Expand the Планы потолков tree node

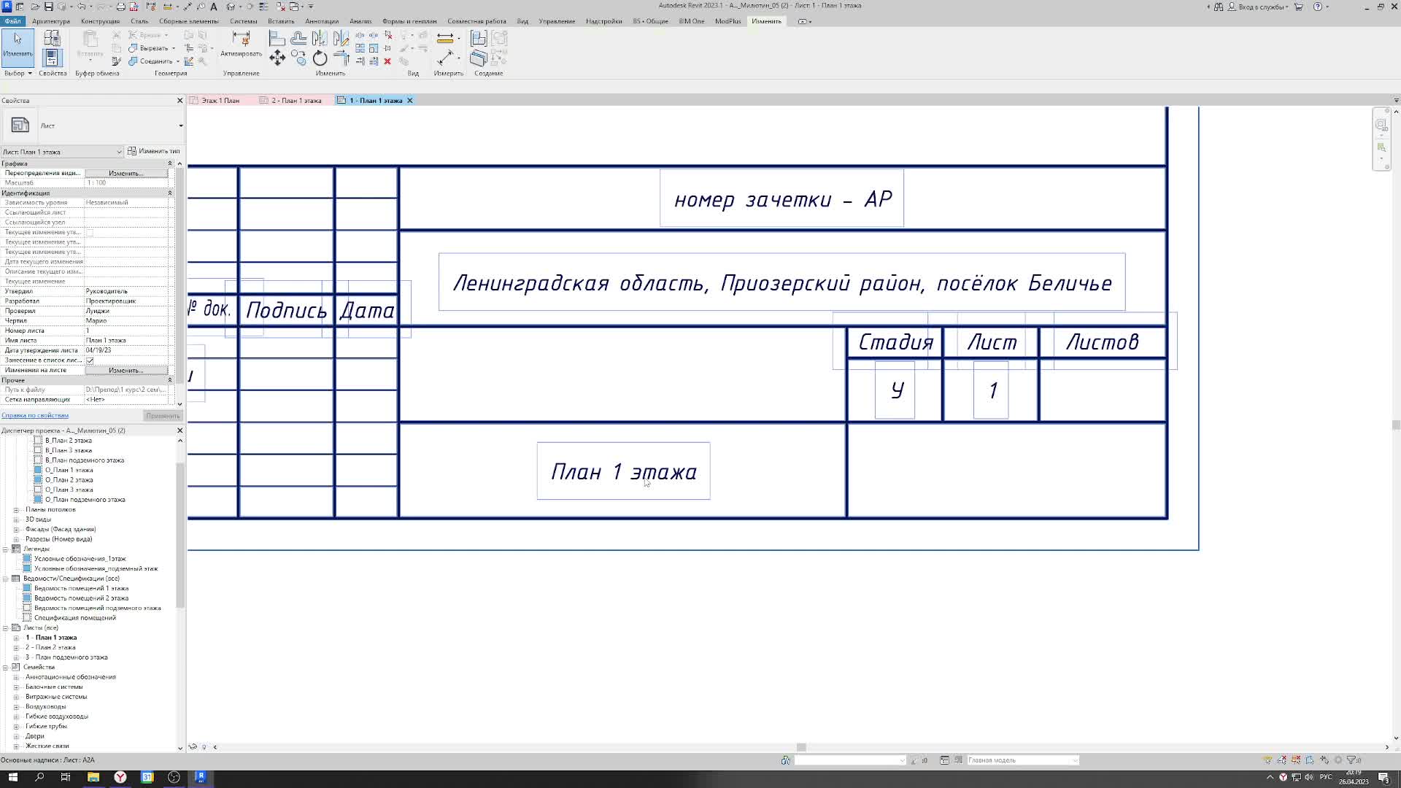(16, 510)
